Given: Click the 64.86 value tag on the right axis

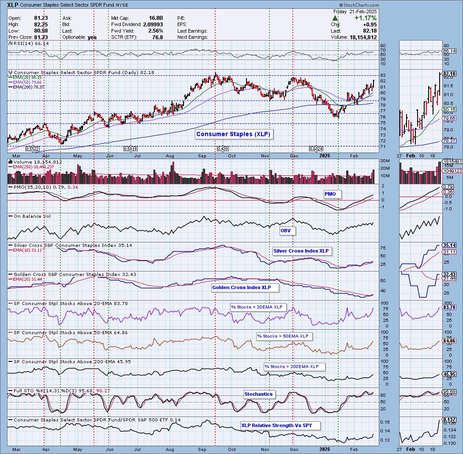Looking at the screenshot, I should coord(449,341).
